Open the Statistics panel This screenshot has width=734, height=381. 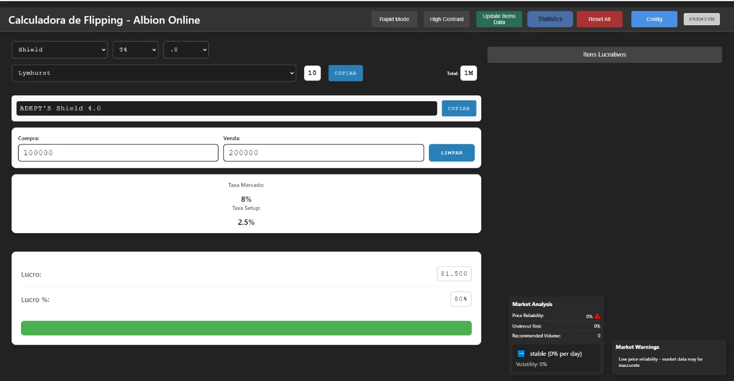tap(550, 19)
